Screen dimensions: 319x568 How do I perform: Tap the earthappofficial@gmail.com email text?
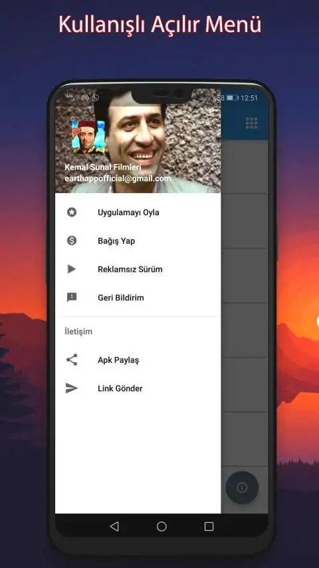point(118,178)
